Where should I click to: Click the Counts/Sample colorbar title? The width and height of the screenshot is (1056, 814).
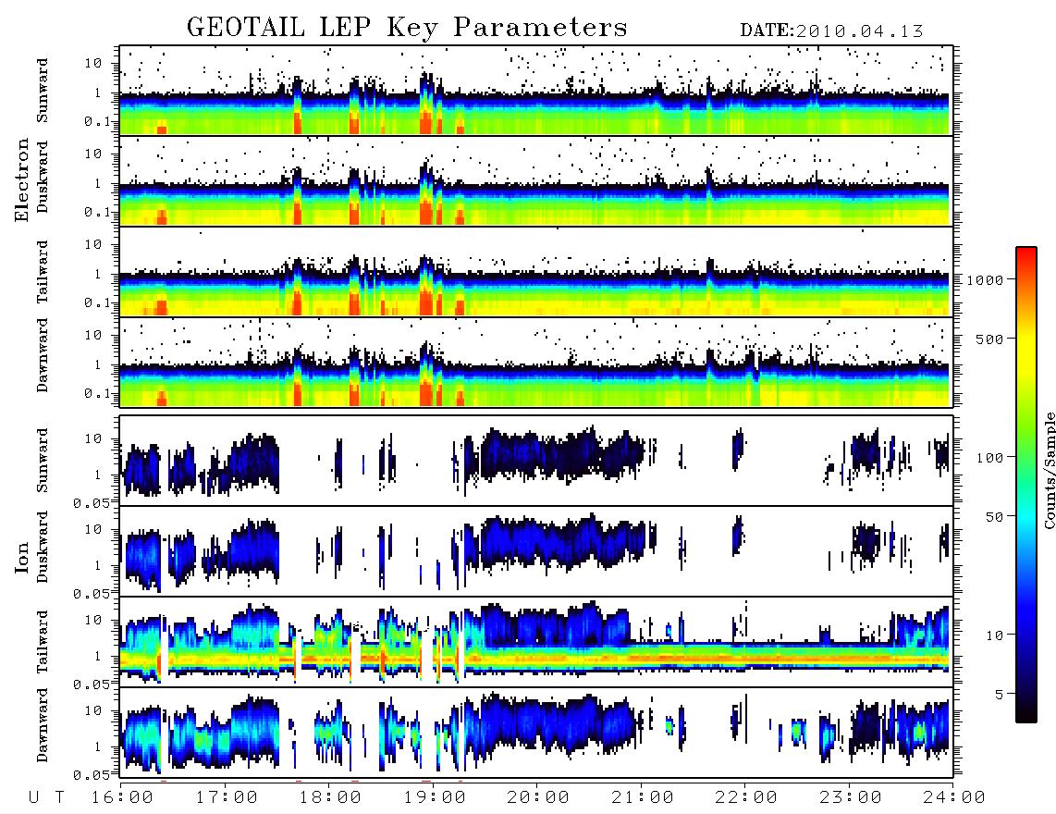click(x=1049, y=470)
